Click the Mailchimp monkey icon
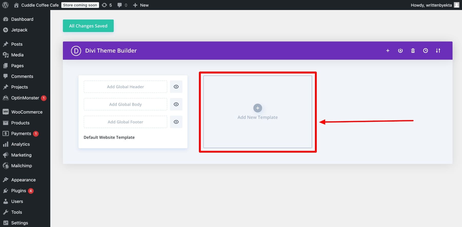The width and height of the screenshot is (462, 227). tap(6, 166)
